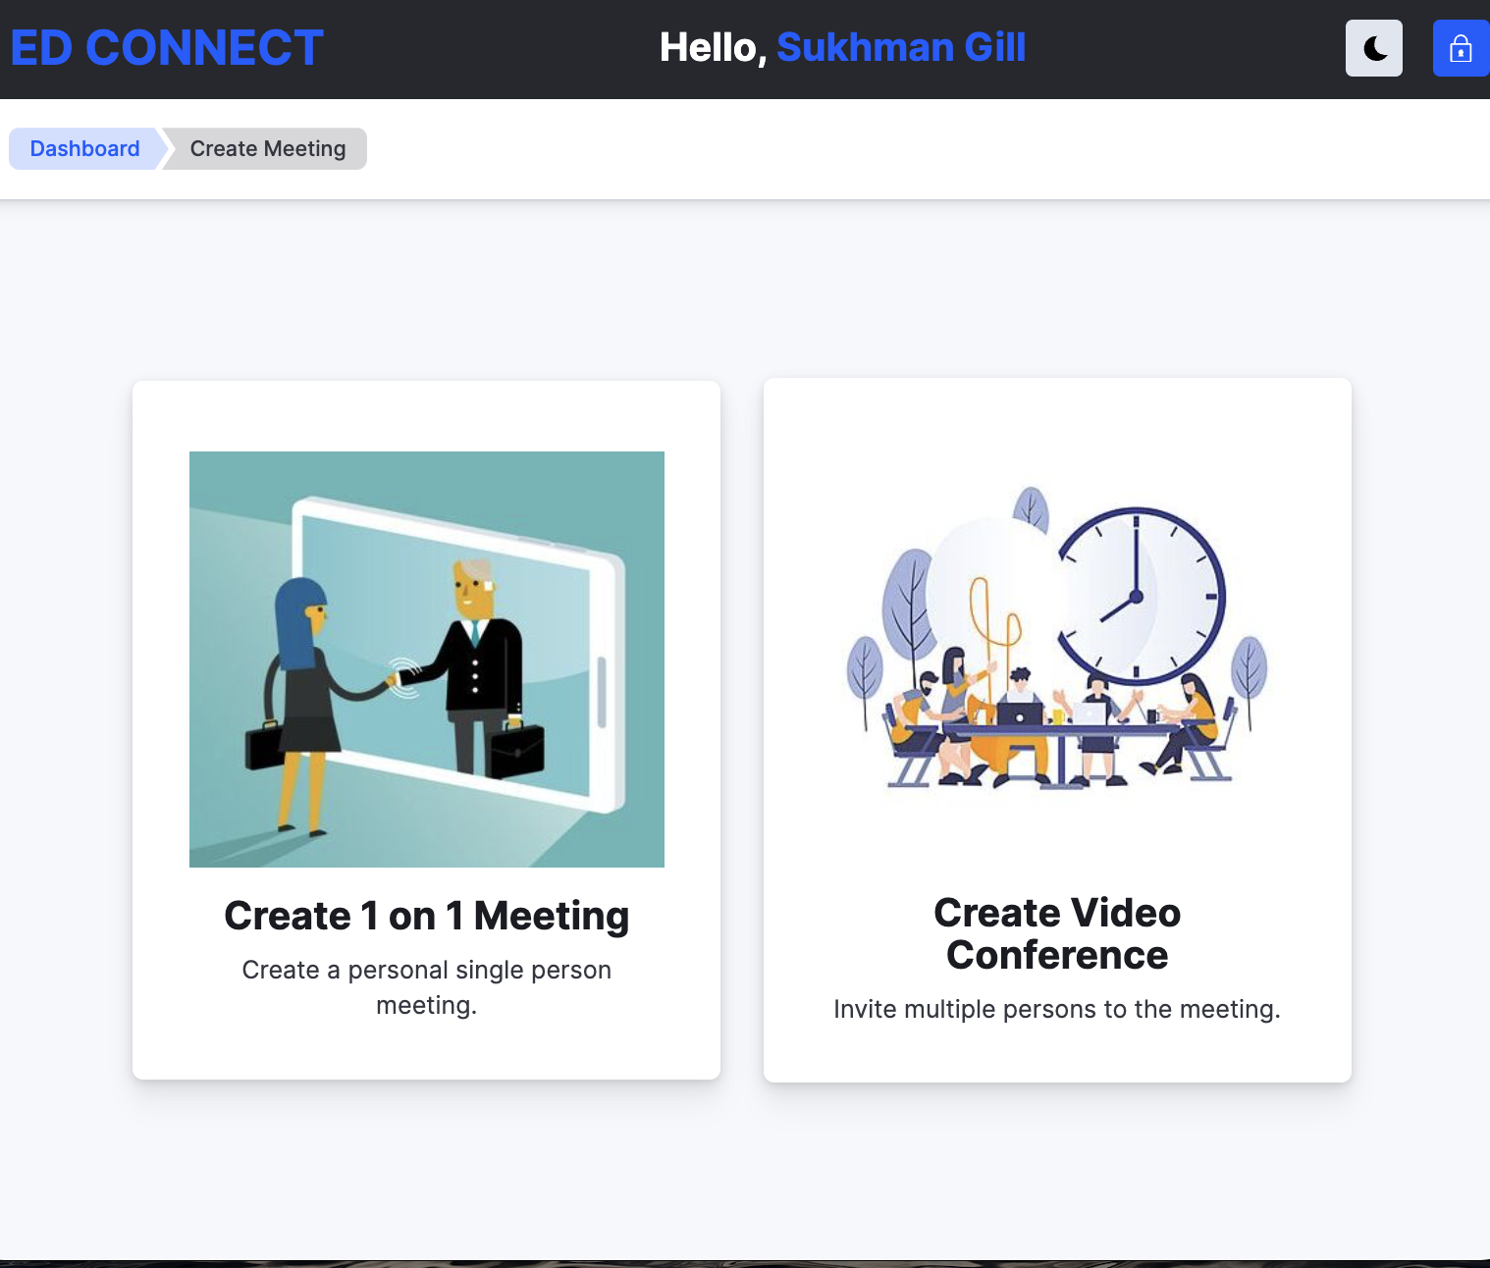The image size is (1490, 1268).
Task: Click the laptop on the conference table
Action: (x=1020, y=713)
